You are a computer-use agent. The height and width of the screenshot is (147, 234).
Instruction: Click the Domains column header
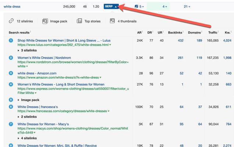[x=194, y=32]
